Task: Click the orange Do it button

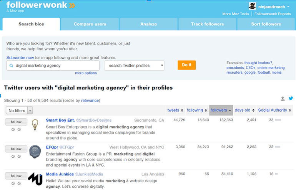Action: point(186,65)
